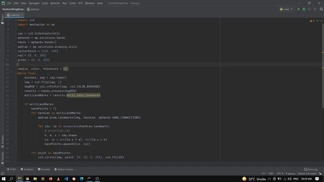Close the main.py editor tab
The image size is (324, 182).
point(22,15)
